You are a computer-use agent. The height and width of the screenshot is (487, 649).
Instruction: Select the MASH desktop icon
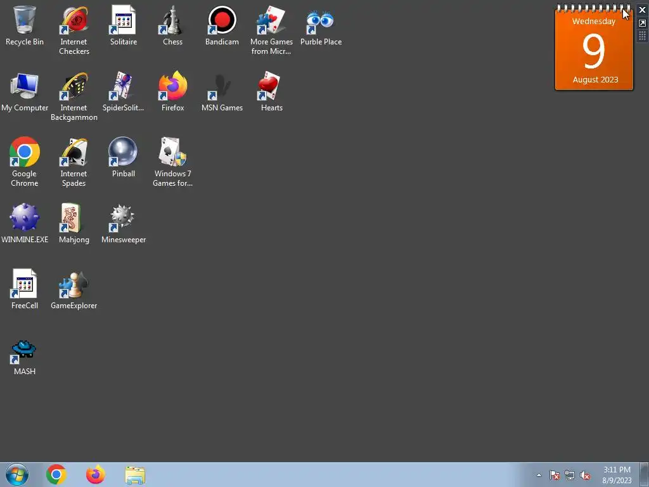click(25, 357)
